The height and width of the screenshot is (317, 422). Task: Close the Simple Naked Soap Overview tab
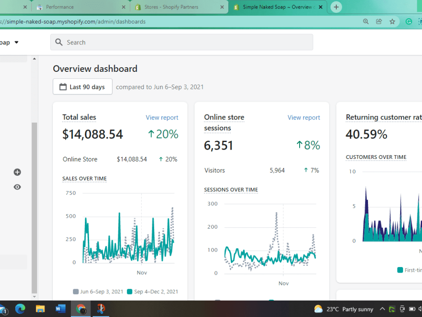click(321, 7)
